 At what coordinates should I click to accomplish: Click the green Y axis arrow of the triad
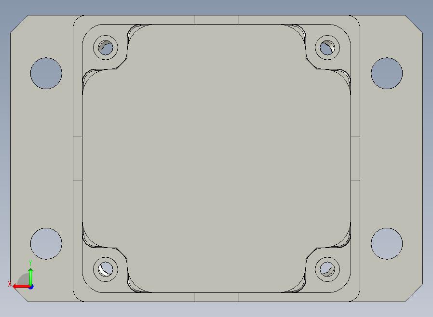(31, 277)
